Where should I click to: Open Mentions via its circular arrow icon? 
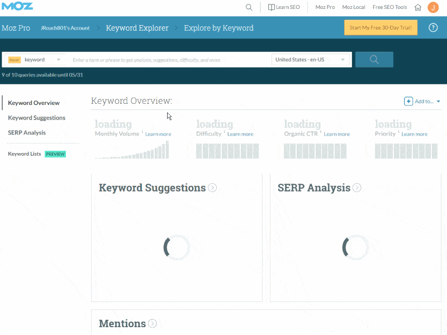point(151,323)
